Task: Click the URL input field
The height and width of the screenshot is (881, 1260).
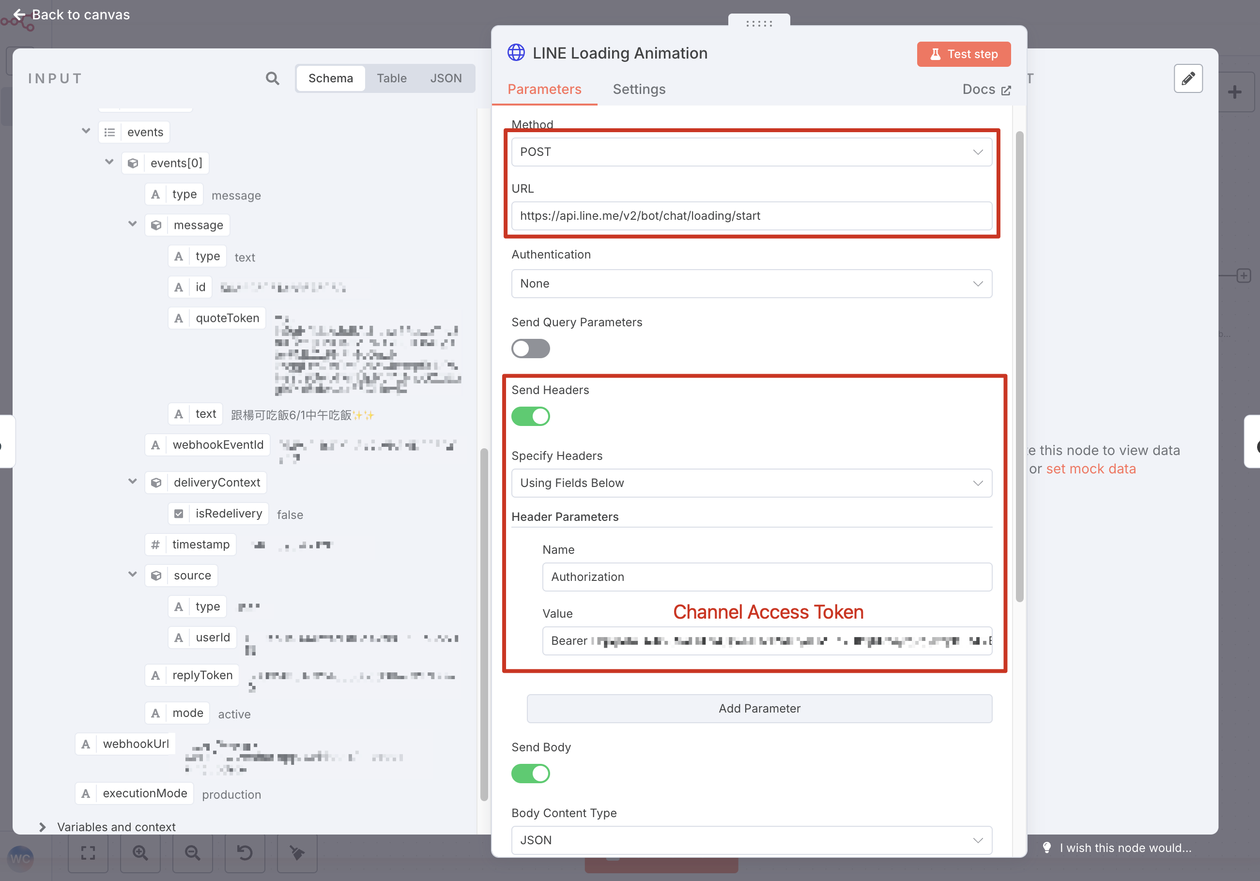Action: (751, 216)
